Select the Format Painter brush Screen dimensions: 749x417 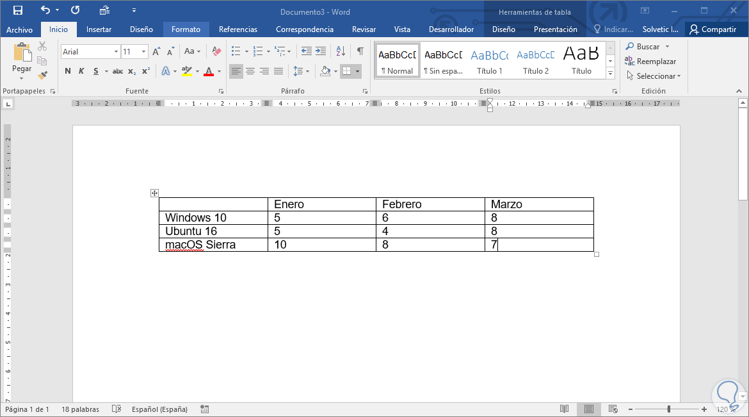pyautogui.click(x=42, y=75)
